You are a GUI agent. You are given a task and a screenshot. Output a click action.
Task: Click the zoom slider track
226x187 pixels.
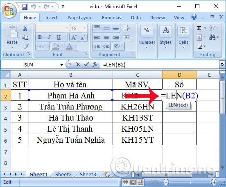tap(190, 182)
